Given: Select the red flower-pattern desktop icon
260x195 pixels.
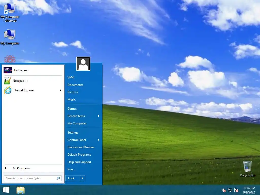Looking at the screenshot, I should (x=10, y=59).
